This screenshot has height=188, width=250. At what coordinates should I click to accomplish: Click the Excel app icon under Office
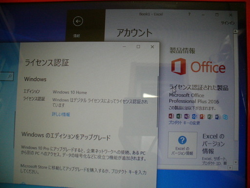(x=179, y=116)
